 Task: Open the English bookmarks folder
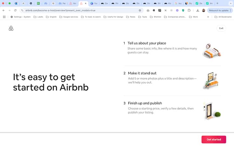[51, 17]
